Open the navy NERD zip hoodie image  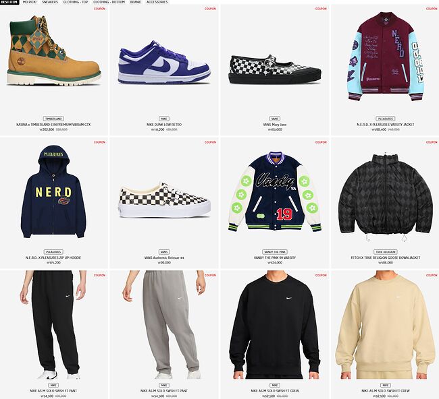point(53,191)
